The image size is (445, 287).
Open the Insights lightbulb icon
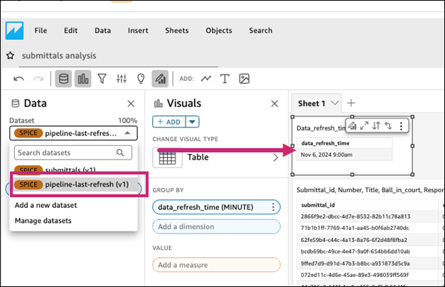pyautogui.click(x=141, y=78)
